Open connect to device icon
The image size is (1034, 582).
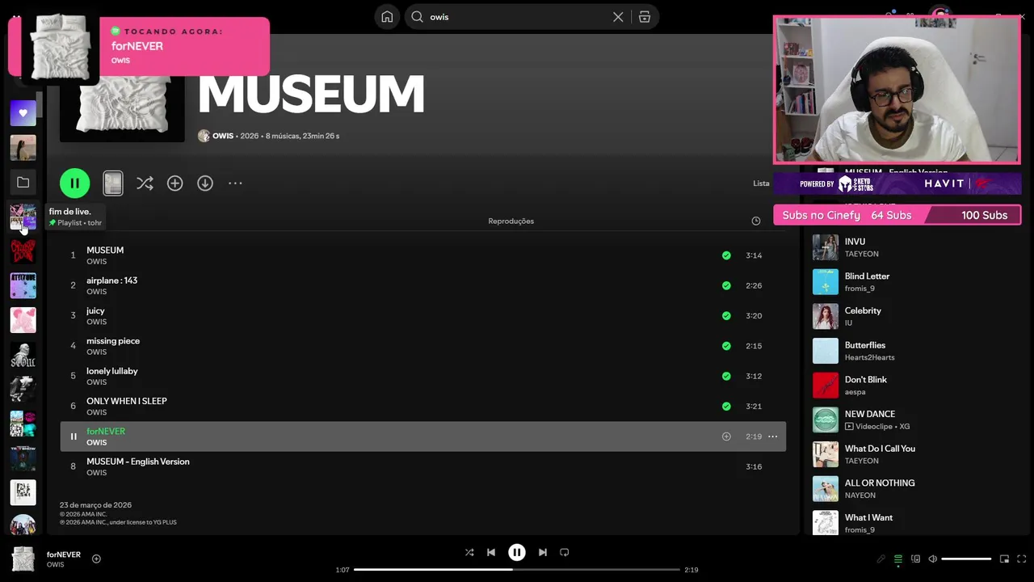click(x=915, y=559)
